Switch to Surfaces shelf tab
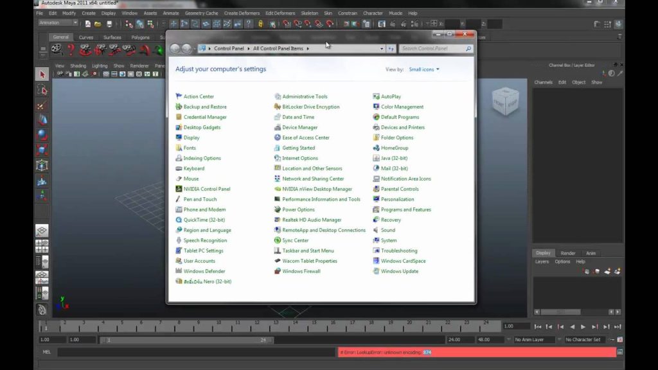Viewport: 658px width, 370px height. coord(112,37)
